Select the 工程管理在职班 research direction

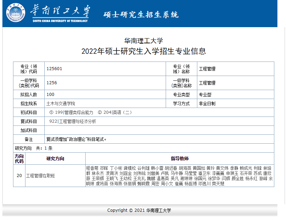point(41,176)
